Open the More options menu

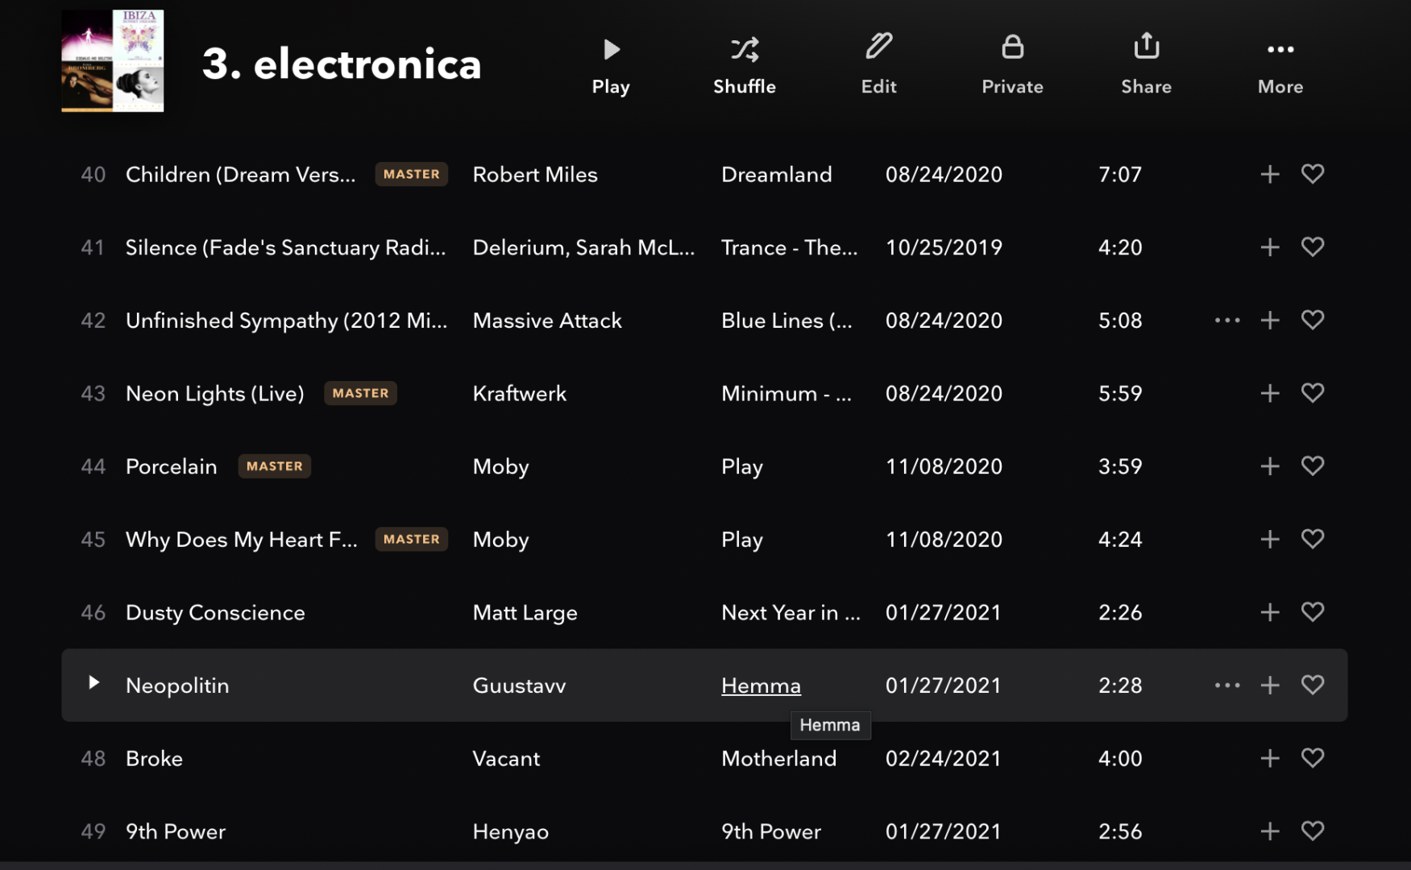coord(1280,64)
